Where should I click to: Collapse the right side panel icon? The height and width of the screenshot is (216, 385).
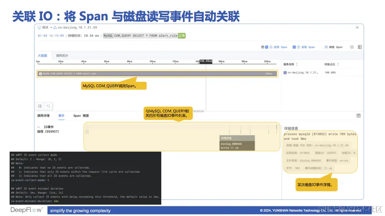[360, 47]
